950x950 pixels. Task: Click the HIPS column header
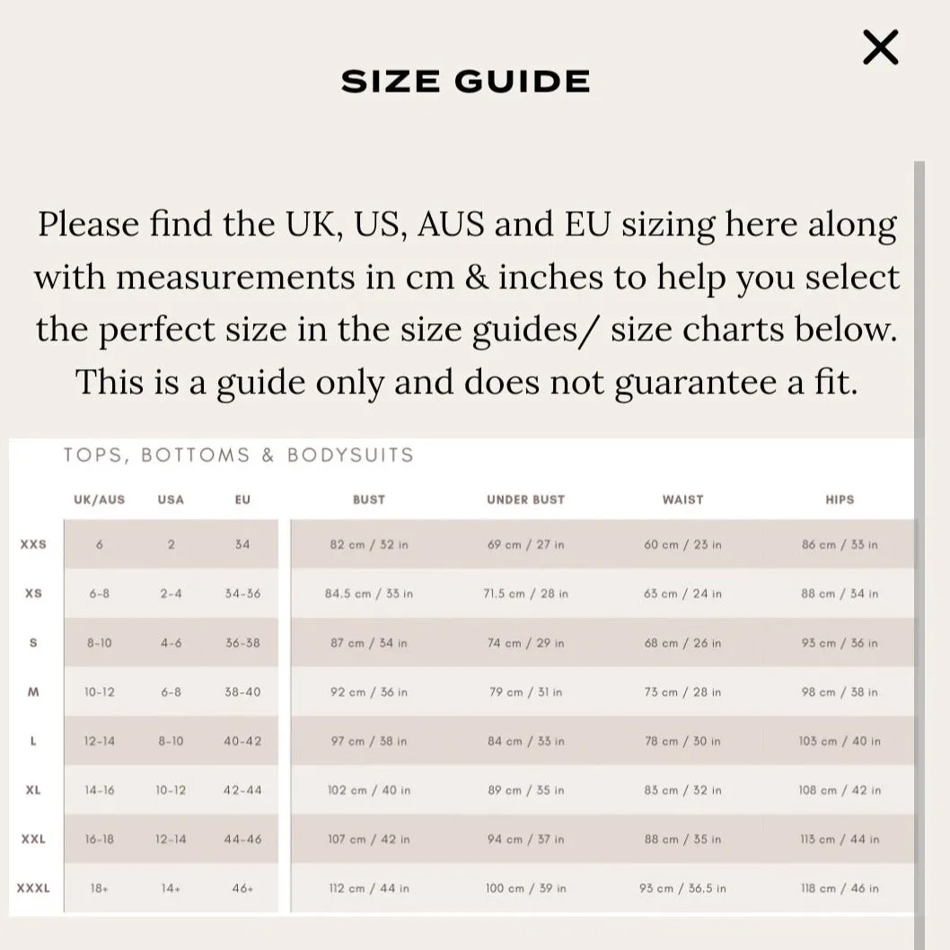(840, 500)
